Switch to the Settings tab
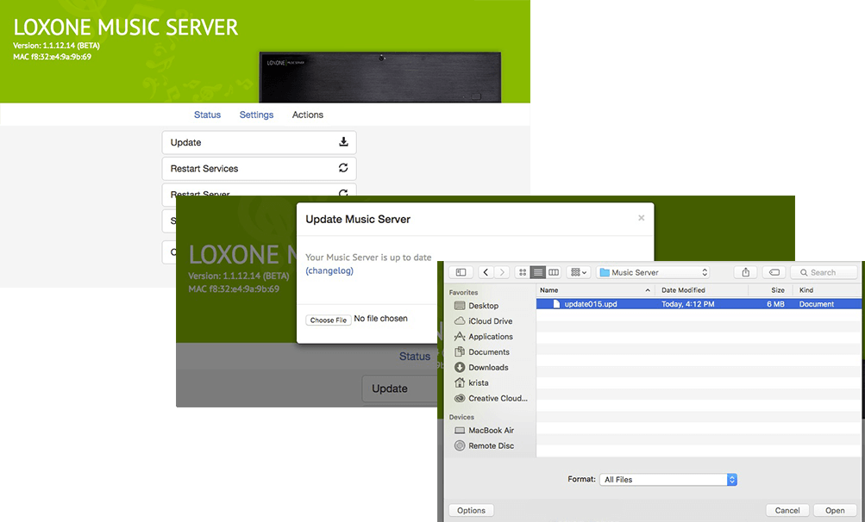865x522 pixels. (256, 115)
